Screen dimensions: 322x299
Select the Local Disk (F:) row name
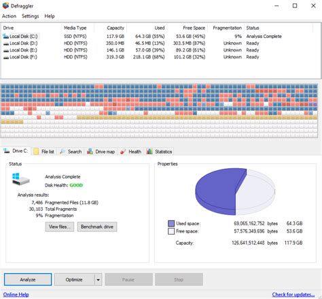click(23, 57)
